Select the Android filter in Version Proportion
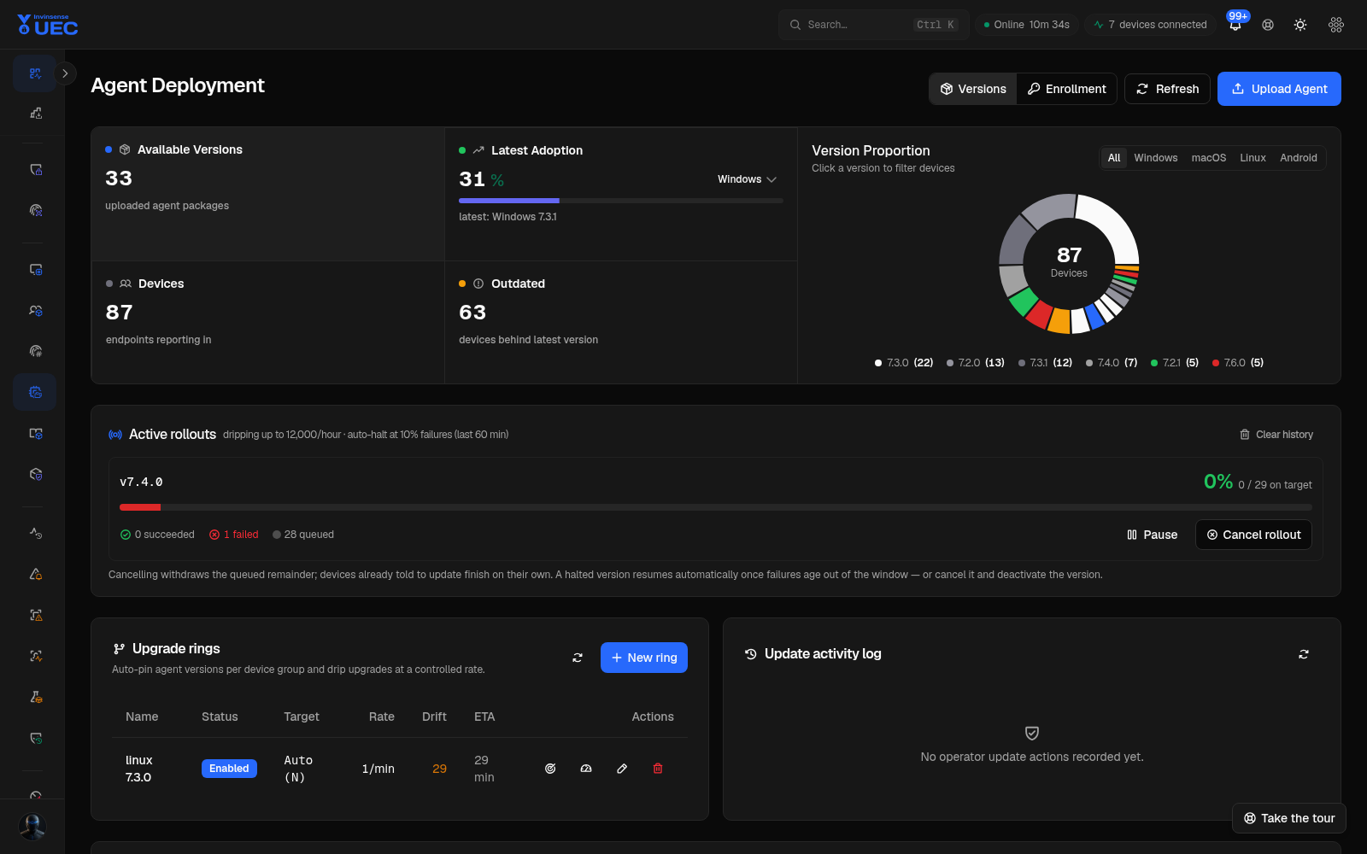The image size is (1367, 854). [x=1298, y=158]
